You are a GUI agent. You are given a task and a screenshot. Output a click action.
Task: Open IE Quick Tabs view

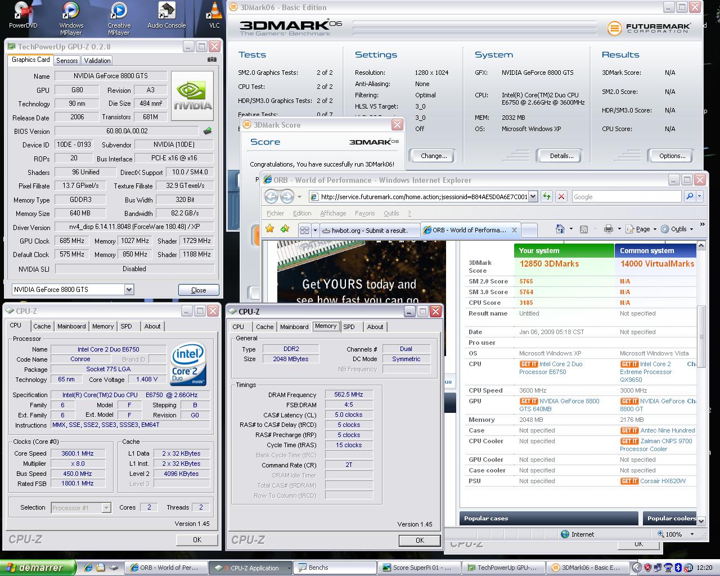pyautogui.click(x=304, y=229)
